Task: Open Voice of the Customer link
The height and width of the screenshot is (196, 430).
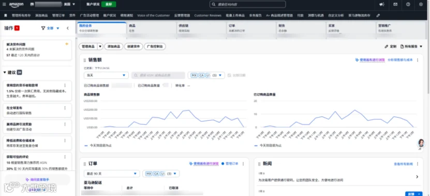Action: pos(153,15)
